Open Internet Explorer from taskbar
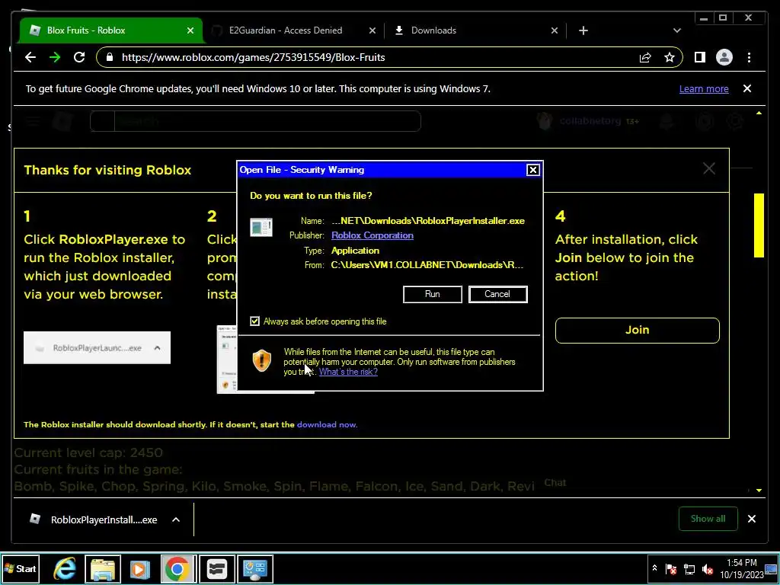This screenshot has height=585, width=780. 65,568
